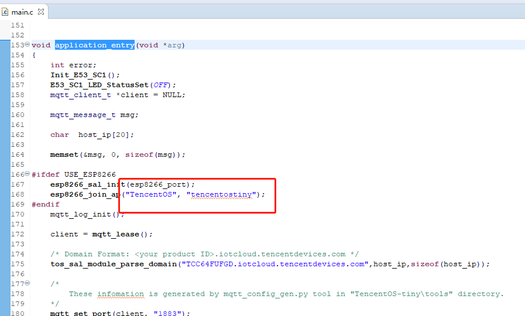This screenshot has width=525, height=316.
Task: Click the memset call on line 164
Action: [118, 154]
